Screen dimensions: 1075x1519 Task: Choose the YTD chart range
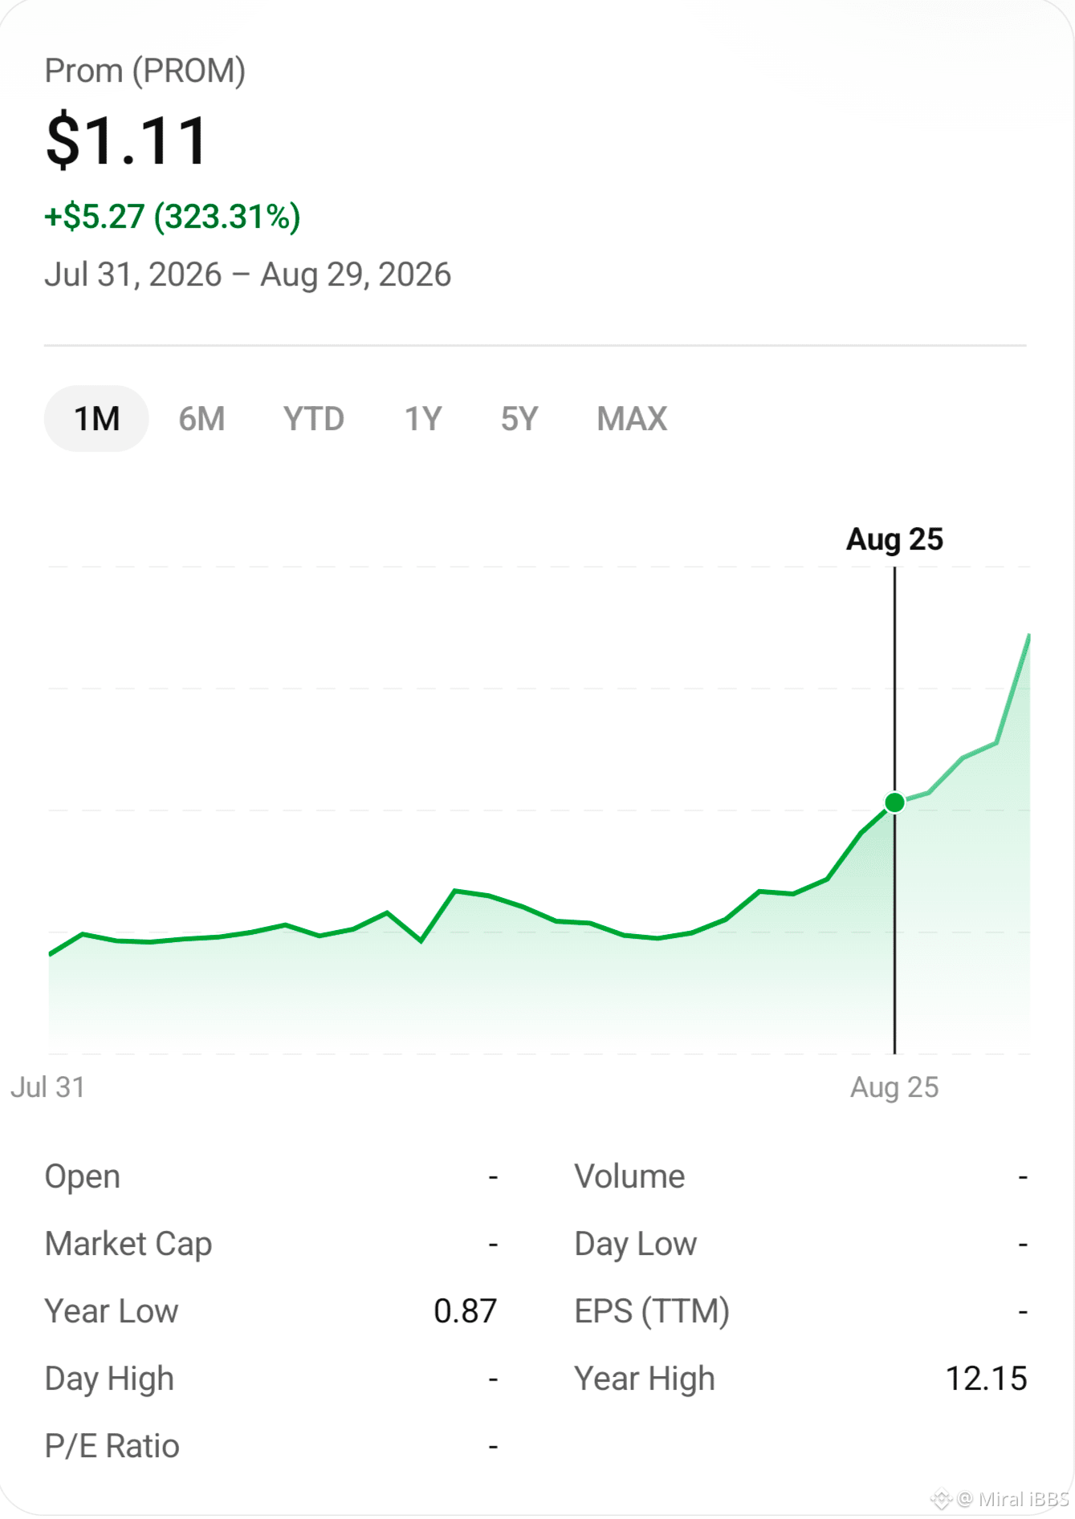(x=314, y=419)
